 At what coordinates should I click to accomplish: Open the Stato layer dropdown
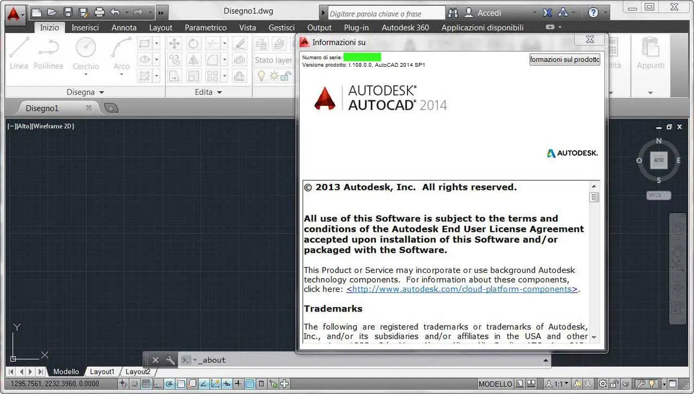[x=273, y=60]
